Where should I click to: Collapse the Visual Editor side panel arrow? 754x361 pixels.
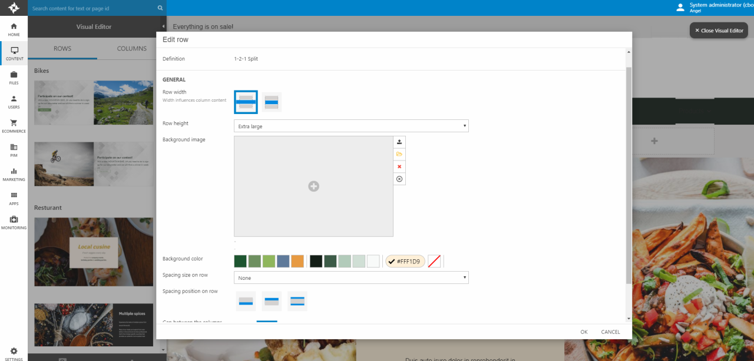click(x=163, y=26)
